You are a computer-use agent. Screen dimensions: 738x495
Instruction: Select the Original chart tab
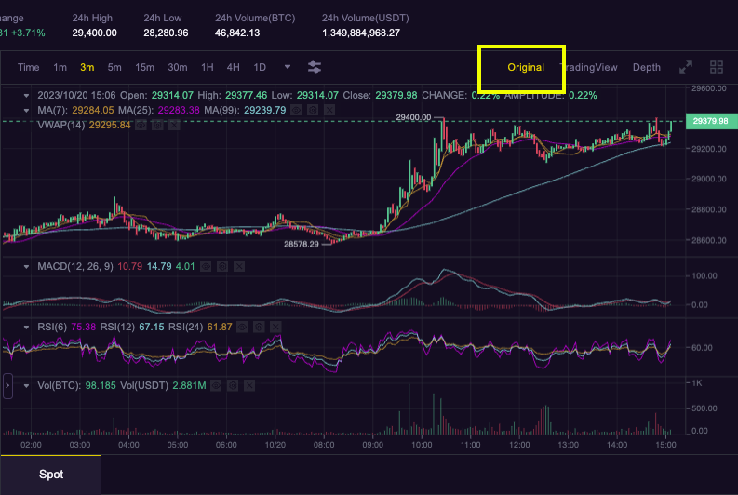[x=525, y=67]
